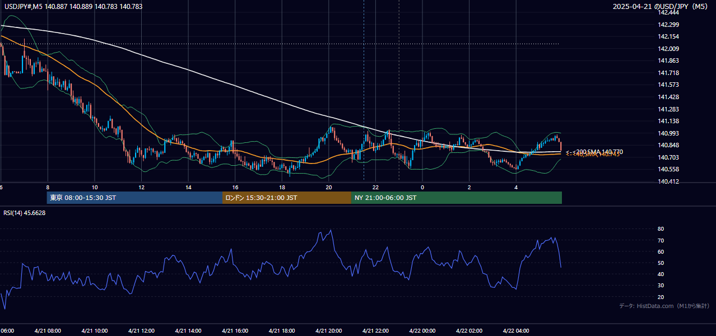
Task: Click bottom time label 4/21 08:00
Action: coord(48,330)
